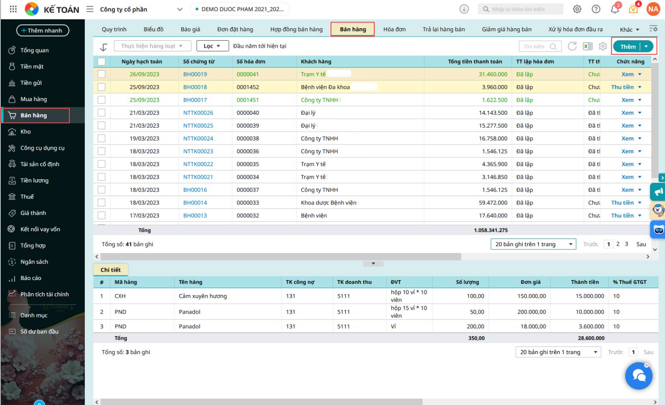Open Tiền mặt module in sidebar
Viewport: 665px width, 405px height.
point(32,67)
